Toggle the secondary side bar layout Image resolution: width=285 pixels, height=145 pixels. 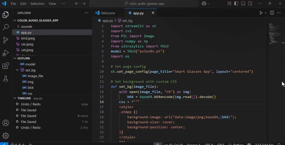coord(250,4)
